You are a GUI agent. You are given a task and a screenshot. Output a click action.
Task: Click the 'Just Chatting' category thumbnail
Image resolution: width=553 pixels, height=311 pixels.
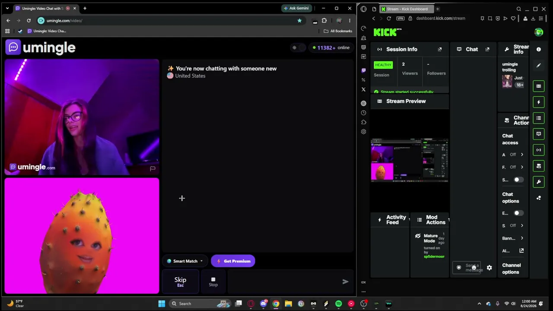507,81
